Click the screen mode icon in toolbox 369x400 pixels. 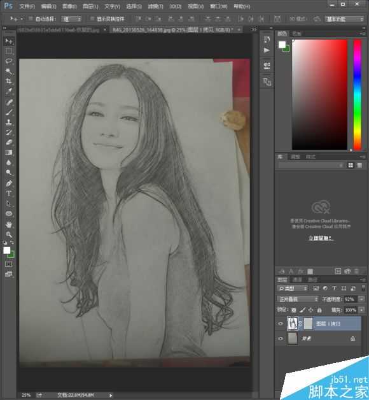coord(9,275)
